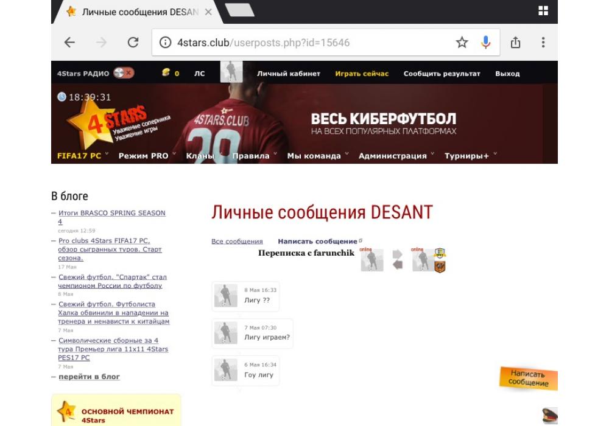The height and width of the screenshot is (426, 609).
Task: Select the message text Гоу лигу
Action: (x=259, y=375)
